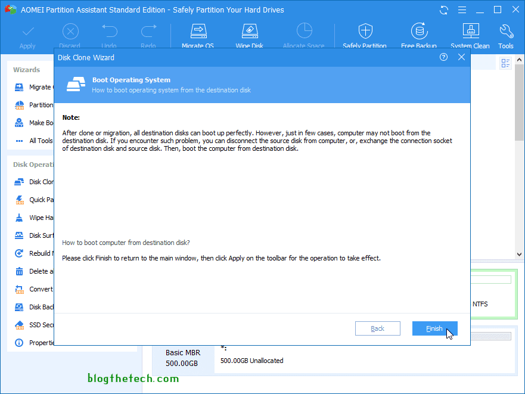525x394 pixels.
Task: Go Back in the Disk Clone Wizard
Action: tap(377, 328)
